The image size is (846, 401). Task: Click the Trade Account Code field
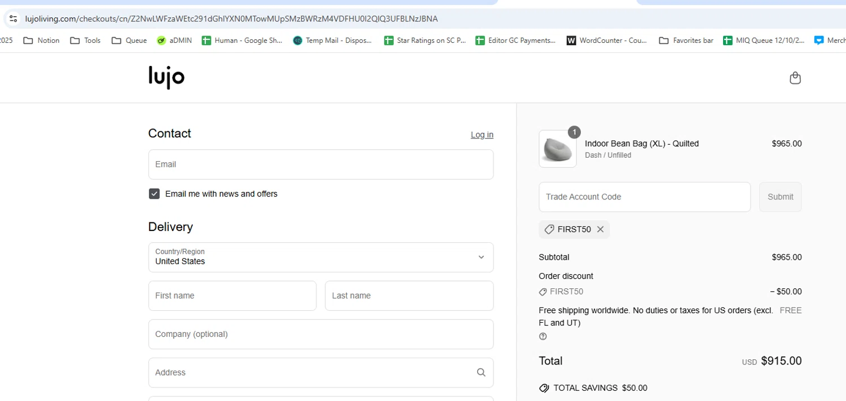tap(645, 197)
